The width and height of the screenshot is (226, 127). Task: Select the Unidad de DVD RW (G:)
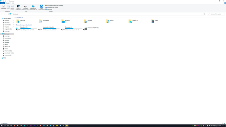pos(91,29)
